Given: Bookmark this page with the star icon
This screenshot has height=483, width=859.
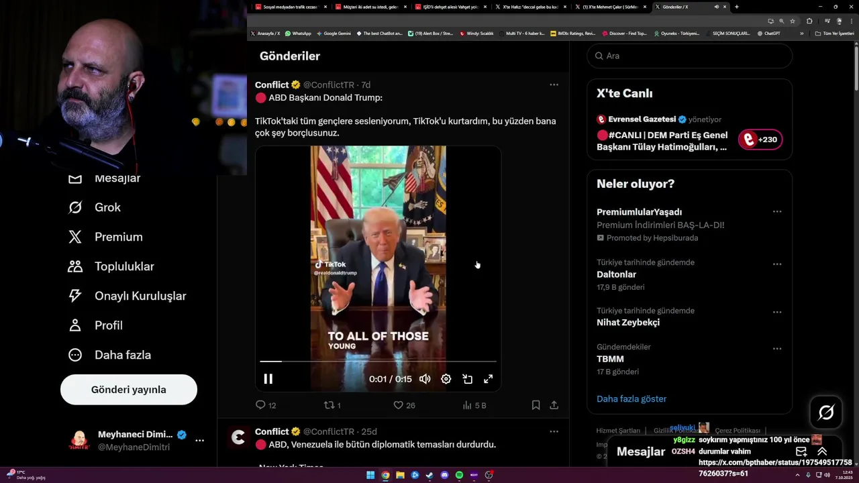Looking at the screenshot, I should coord(792,21).
